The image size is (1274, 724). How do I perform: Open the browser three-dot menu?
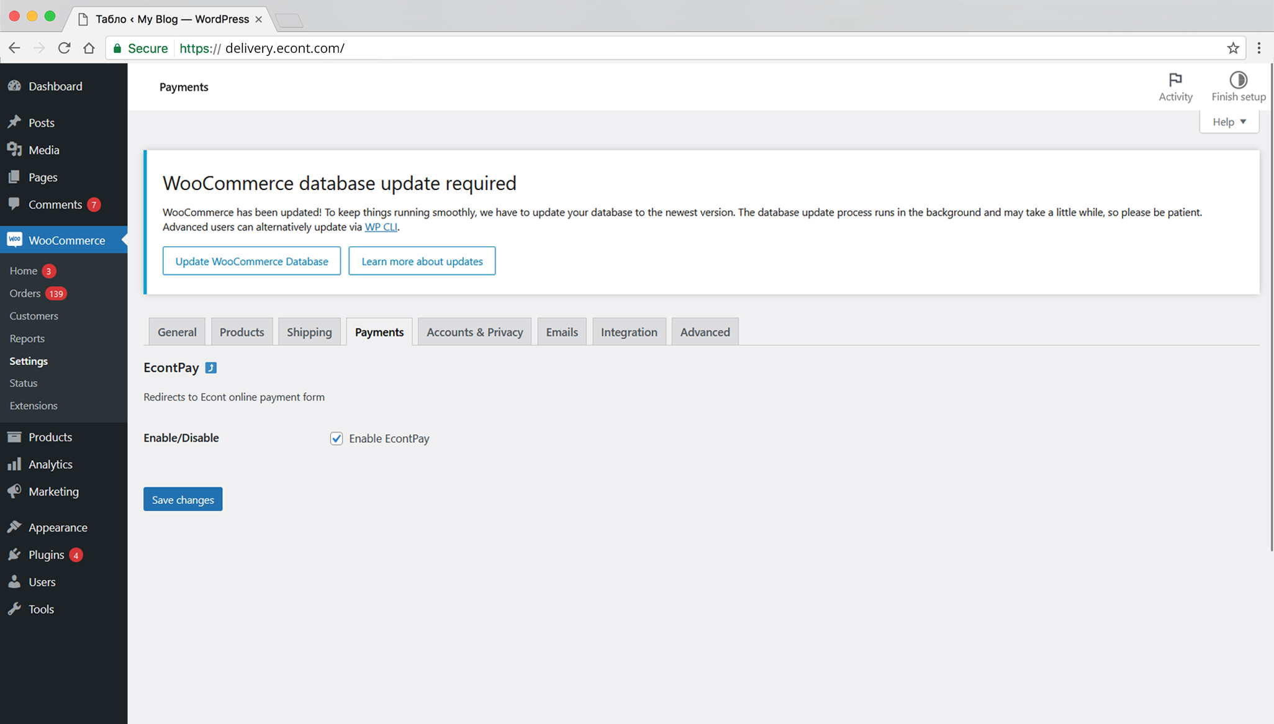click(1259, 48)
